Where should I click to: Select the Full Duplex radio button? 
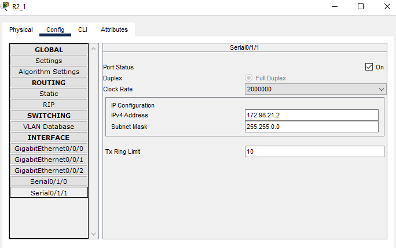(249, 78)
